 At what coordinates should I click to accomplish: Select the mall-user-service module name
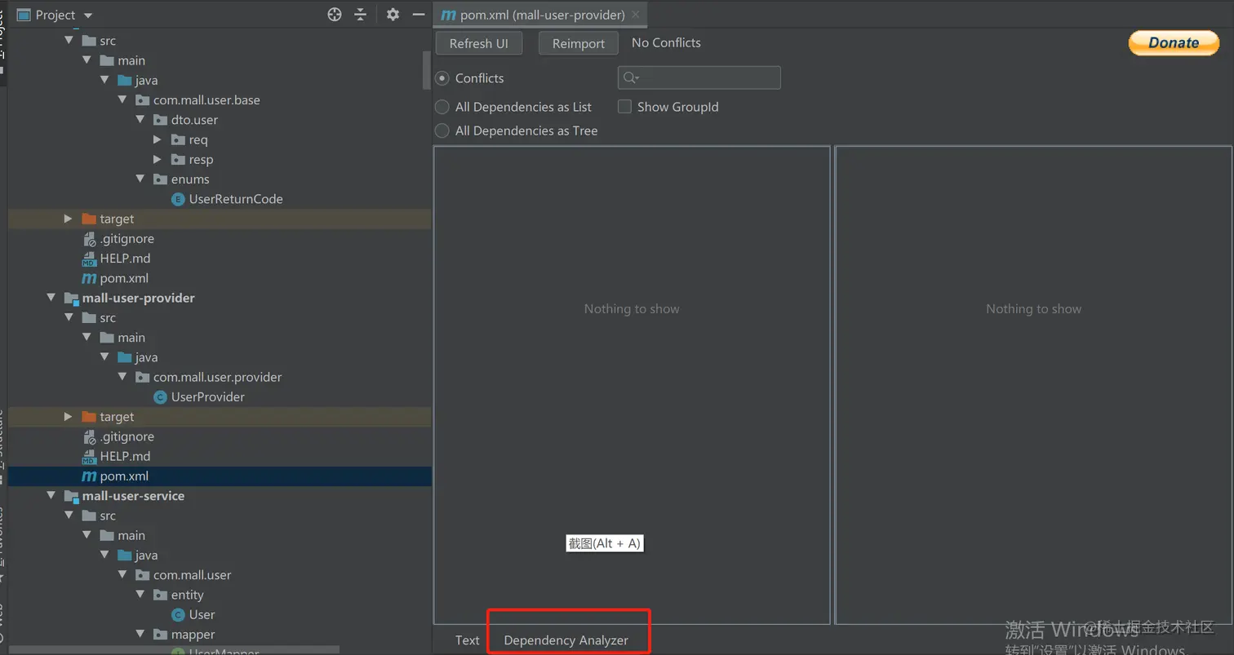pos(133,496)
